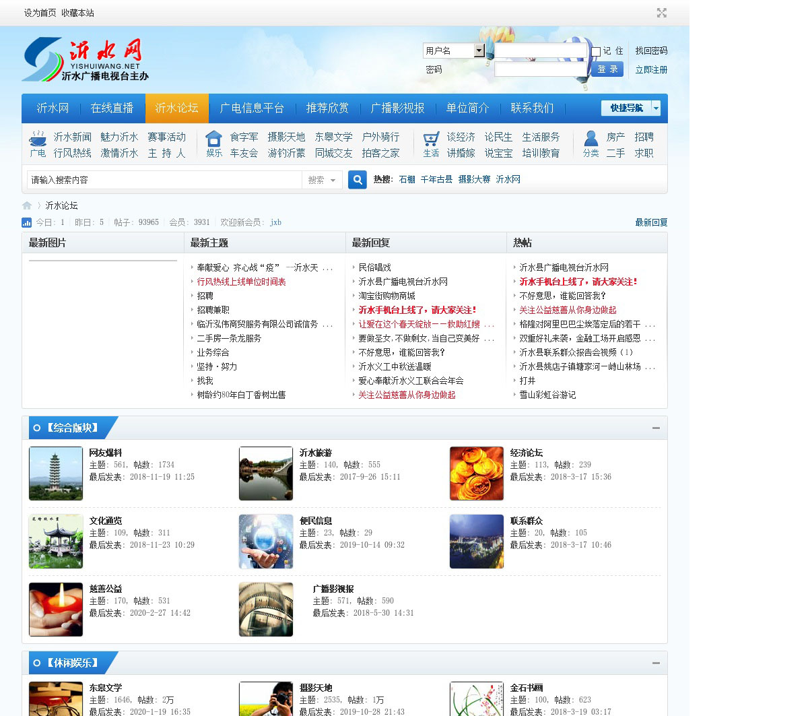The image size is (808, 716).
Task: Open the 网友爆料 pagoda thumbnail
Action: [56, 474]
